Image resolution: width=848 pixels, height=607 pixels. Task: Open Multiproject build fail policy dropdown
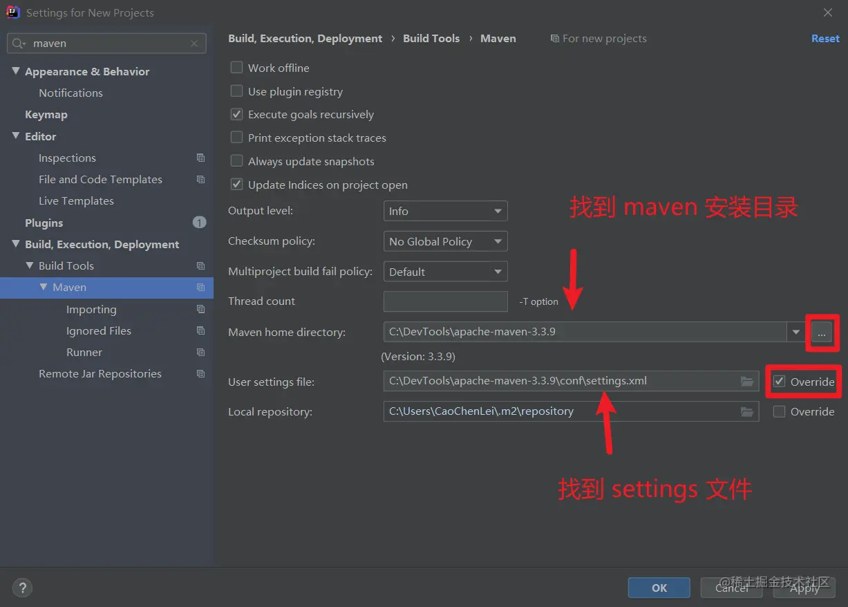(x=445, y=272)
